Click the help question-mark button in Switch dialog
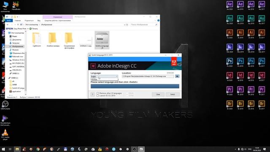The height and width of the screenshot is (152, 270). (x=93, y=95)
